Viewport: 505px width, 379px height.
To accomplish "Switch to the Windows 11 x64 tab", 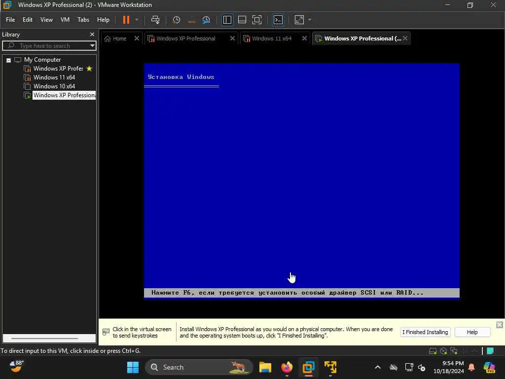I will [x=271, y=38].
